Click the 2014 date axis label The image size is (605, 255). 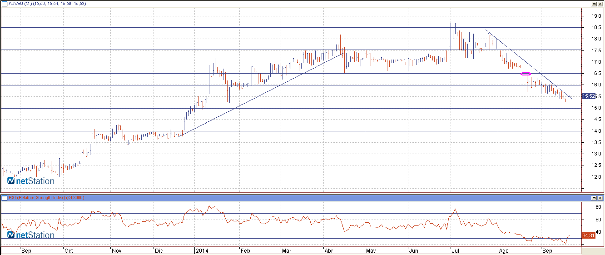click(x=202, y=250)
